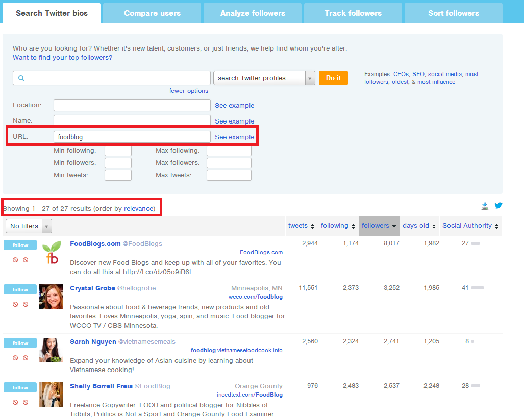Screen dimensions: 524x418
Task: Click left block icon in Shelly Borrell Freis row
Action: [15, 402]
